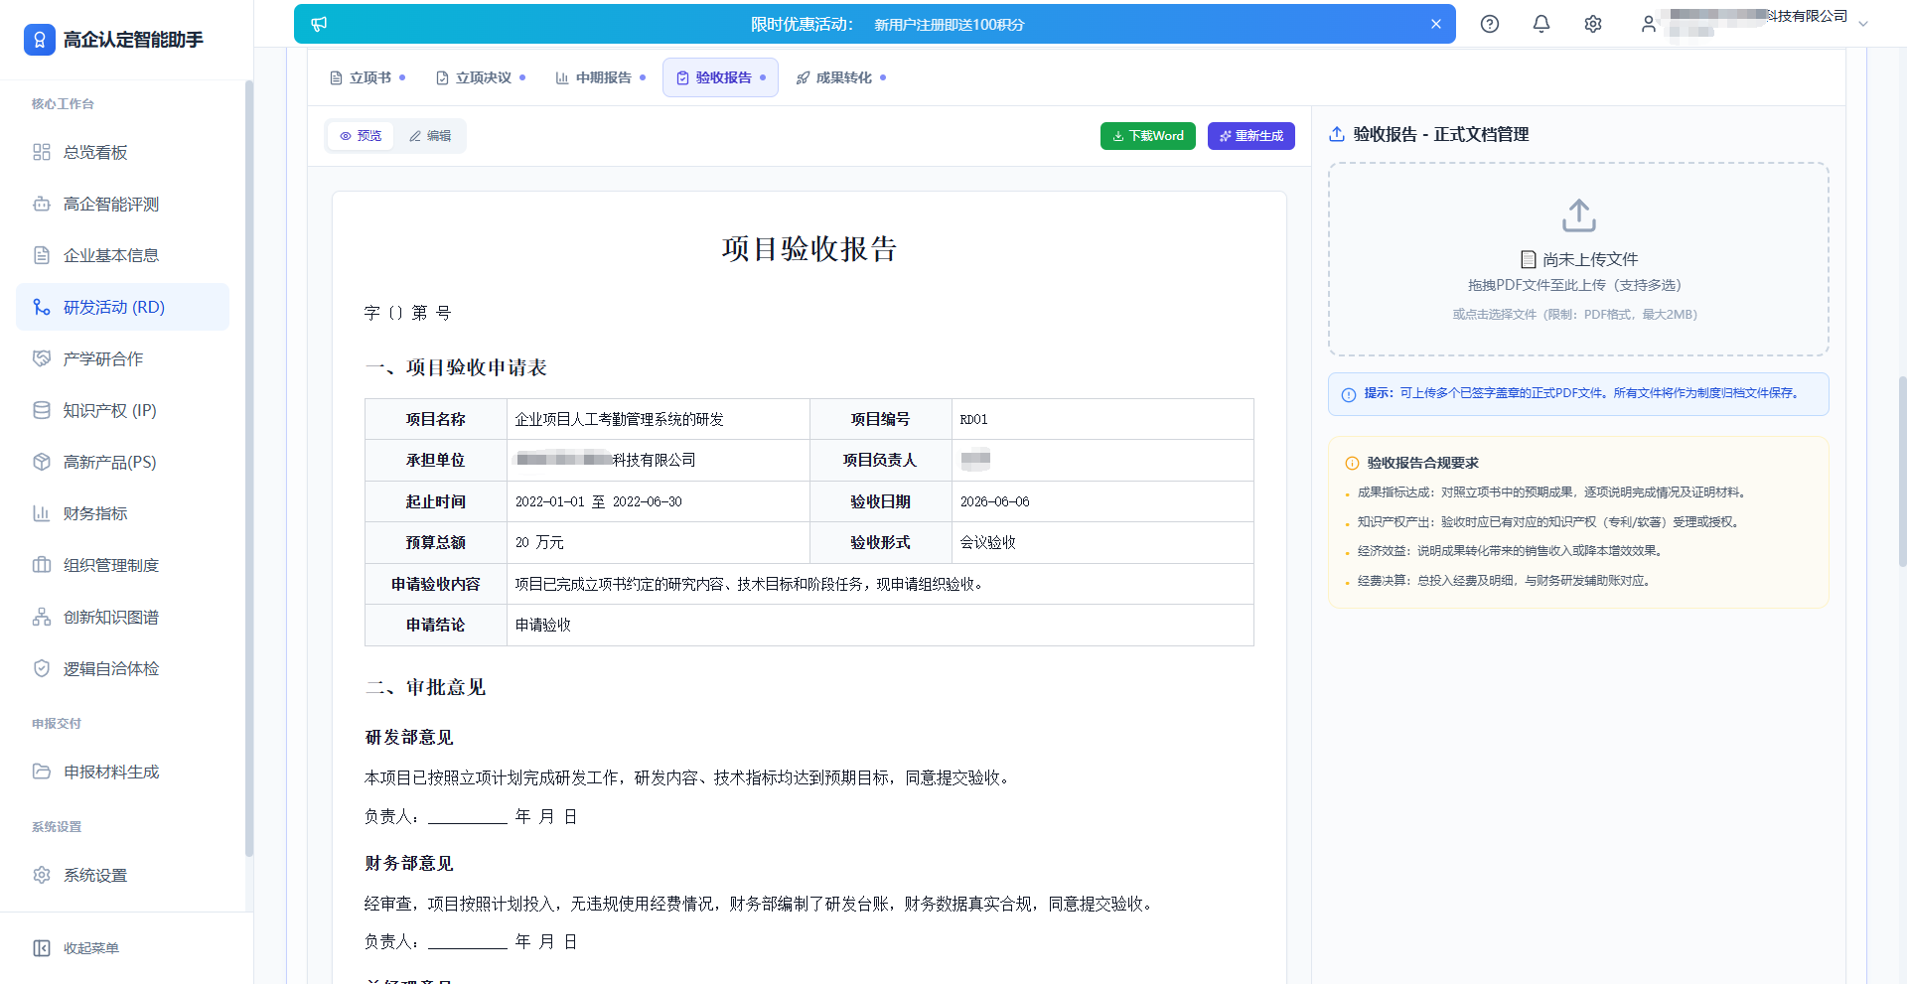The height and width of the screenshot is (984, 1907).
Task: Close the 限时优惠活动 banner
Action: click(1435, 24)
